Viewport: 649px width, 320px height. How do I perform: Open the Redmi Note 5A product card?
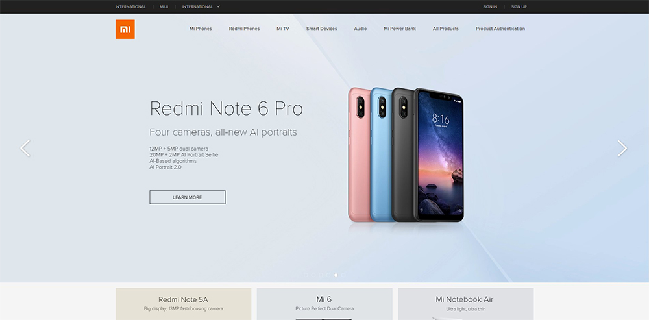click(x=184, y=304)
